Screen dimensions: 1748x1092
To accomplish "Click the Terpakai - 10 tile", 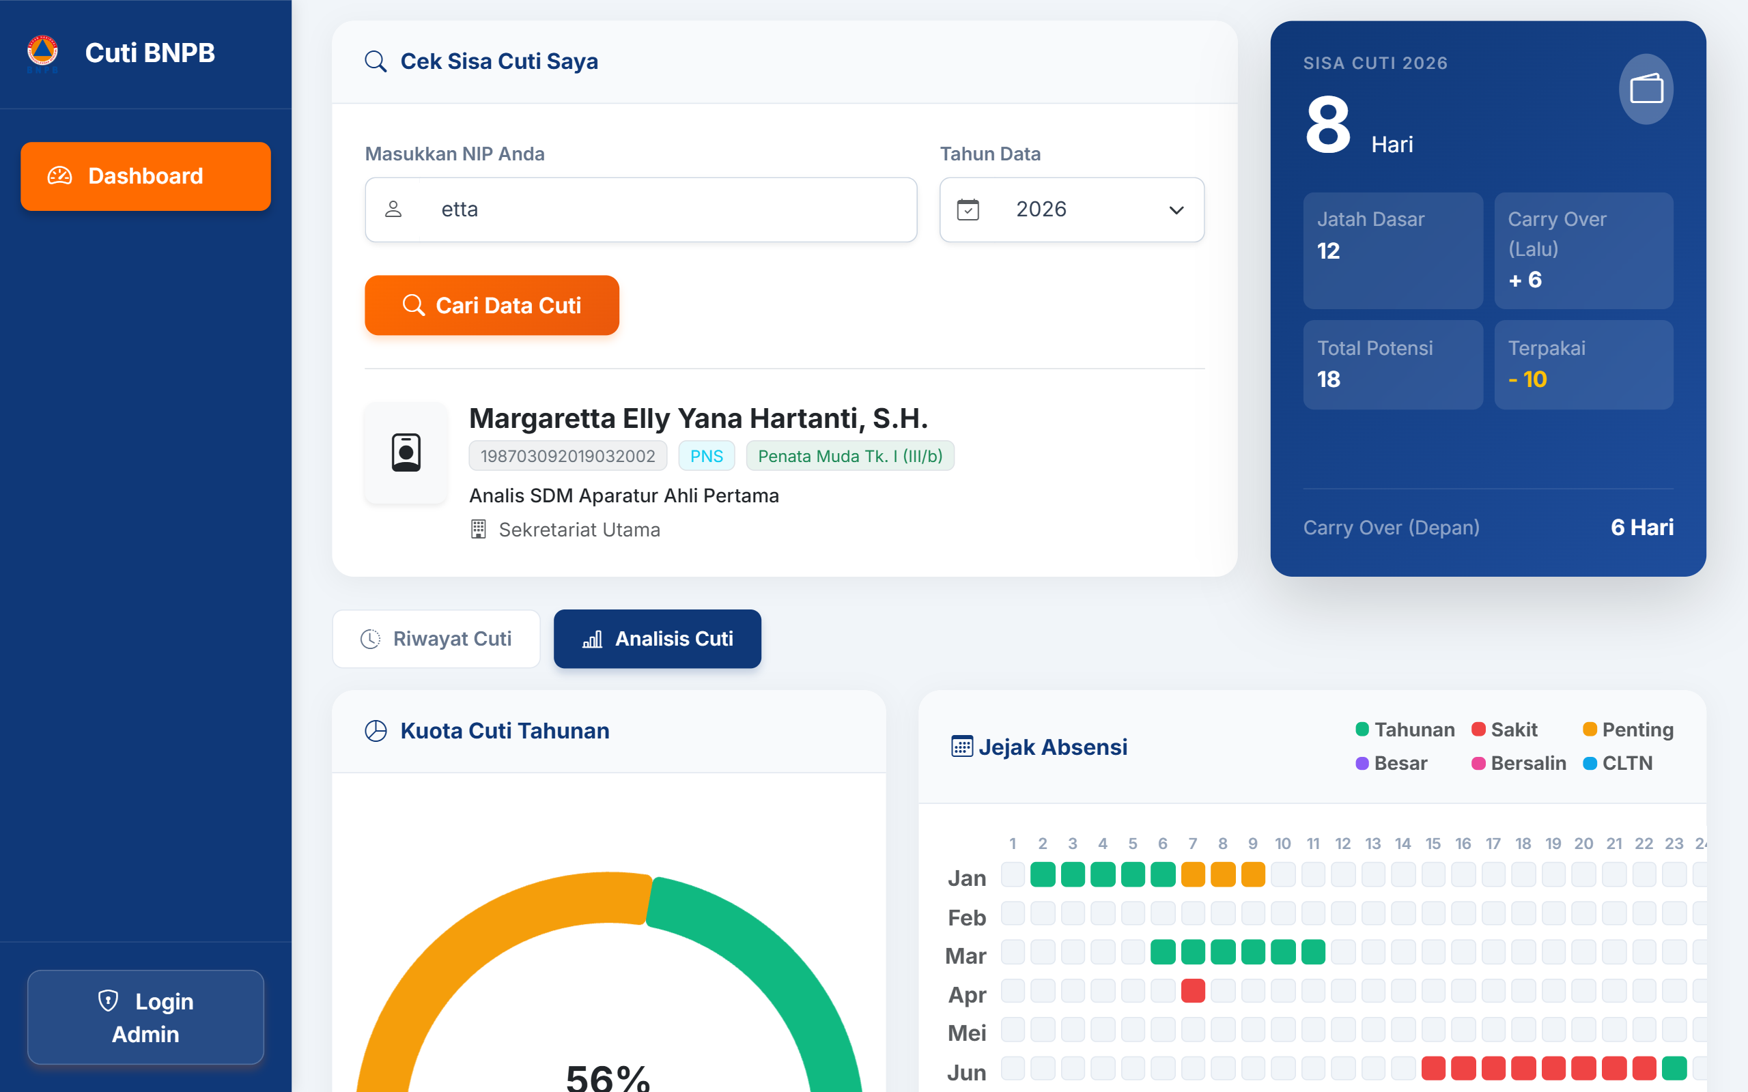I will [x=1583, y=364].
